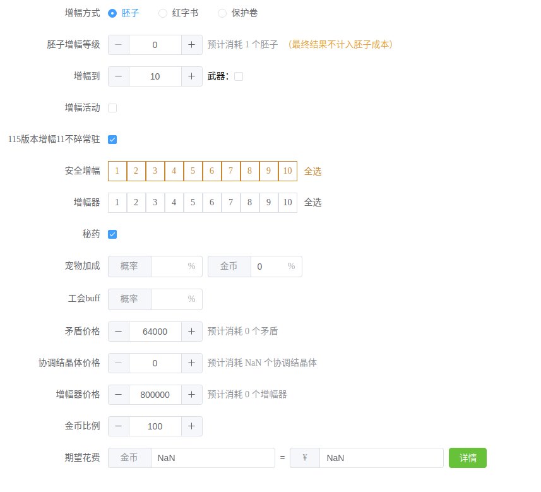
Task: Increase 胚子增幅等级 with plus button
Action: [191, 45]
